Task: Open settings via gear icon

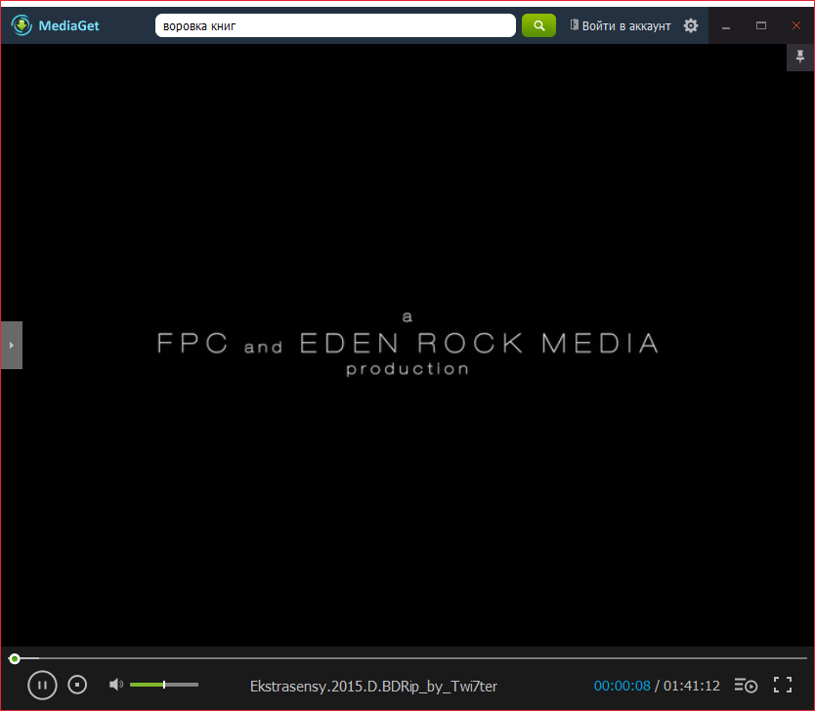Action: point(690,25)
